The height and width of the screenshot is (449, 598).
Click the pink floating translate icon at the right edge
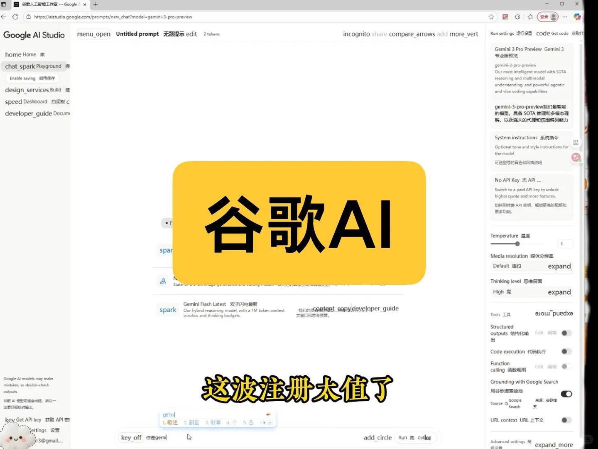(x=576, y=157)
